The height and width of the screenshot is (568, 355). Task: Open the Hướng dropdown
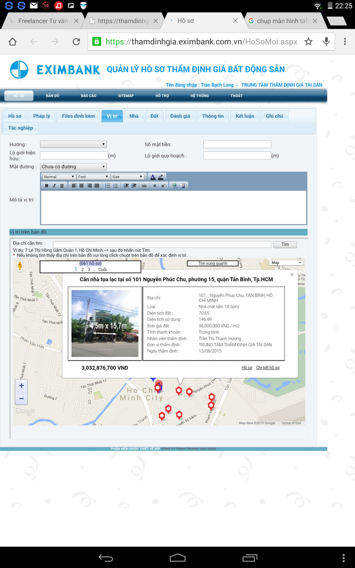tap(73, 144)
